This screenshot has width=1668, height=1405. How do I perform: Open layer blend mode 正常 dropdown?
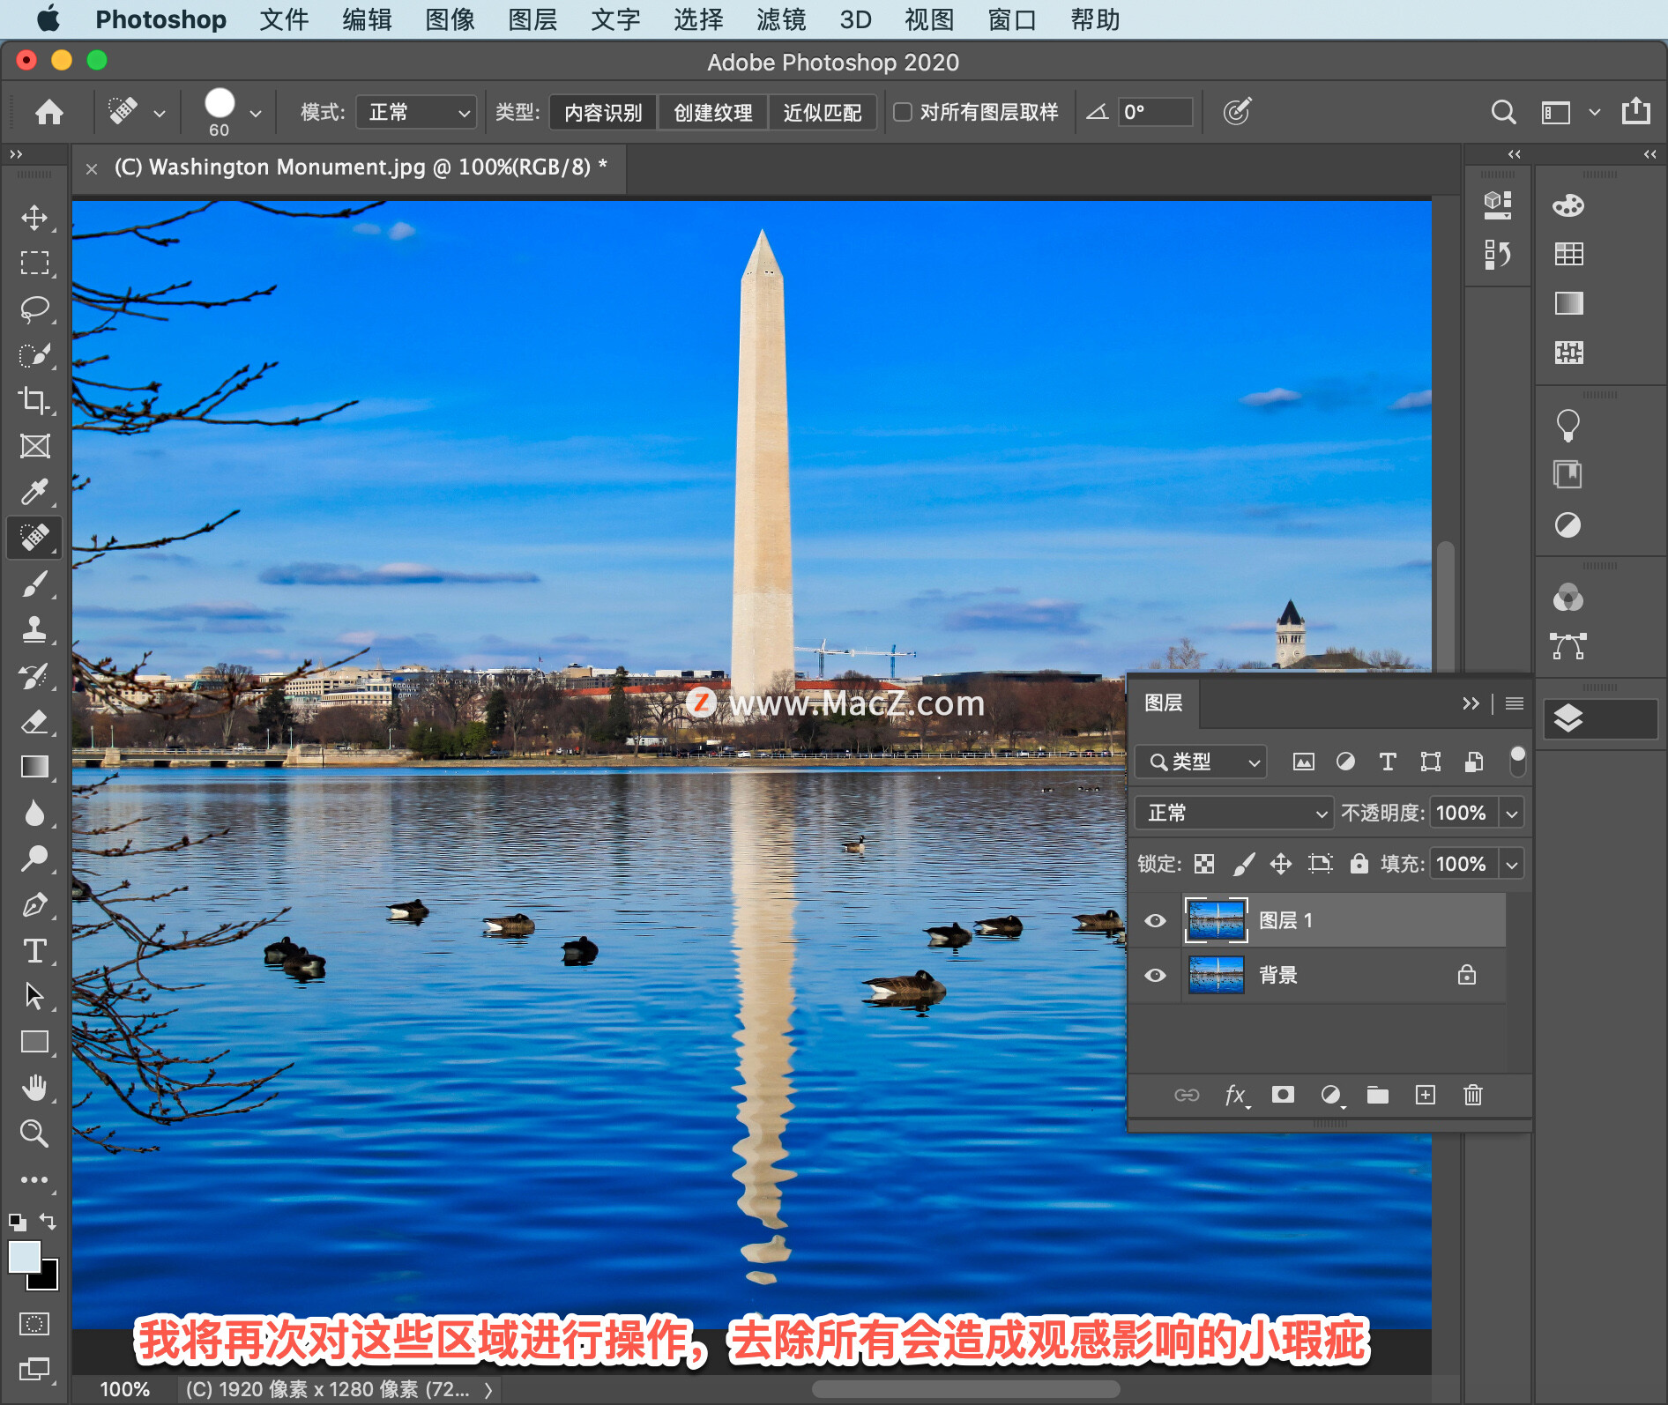pos(1233,813)
